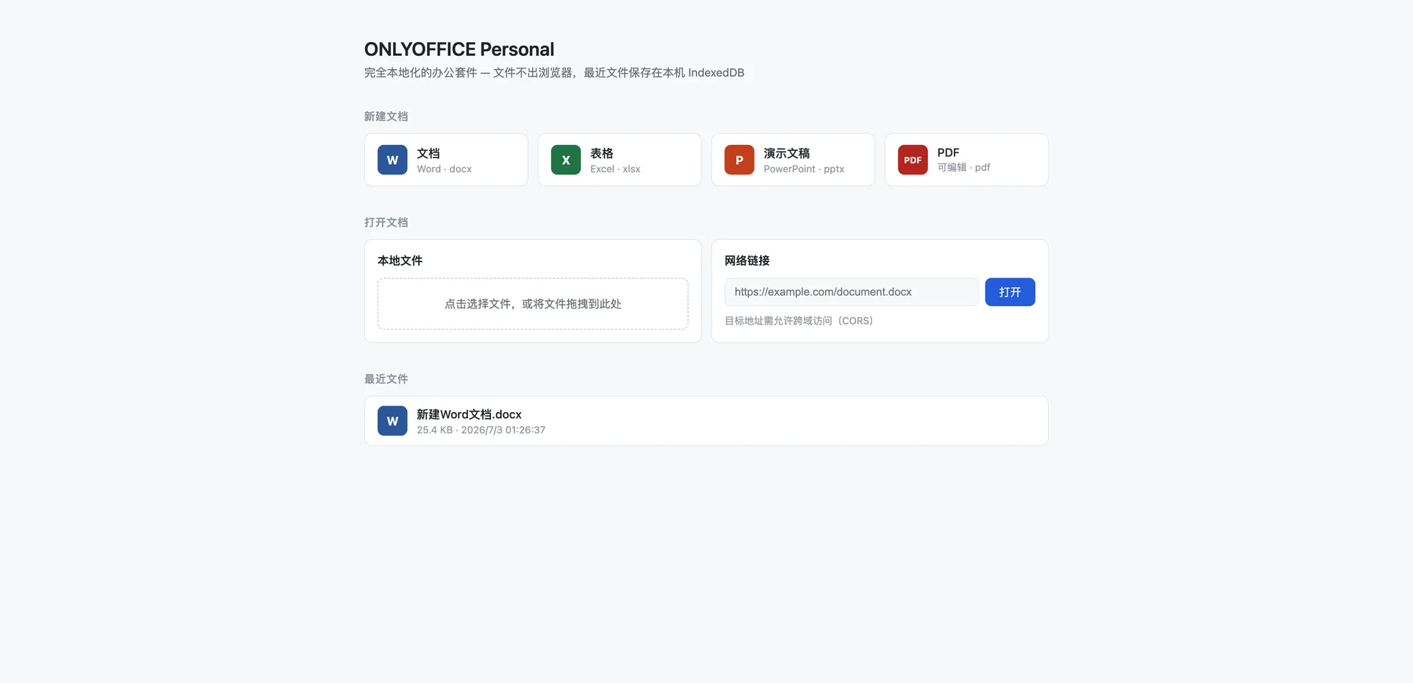Click the ONLYOFFICE Personal title
This screenshot has height=683, width=1413.
pyautogui.click(x=459, y=49)
